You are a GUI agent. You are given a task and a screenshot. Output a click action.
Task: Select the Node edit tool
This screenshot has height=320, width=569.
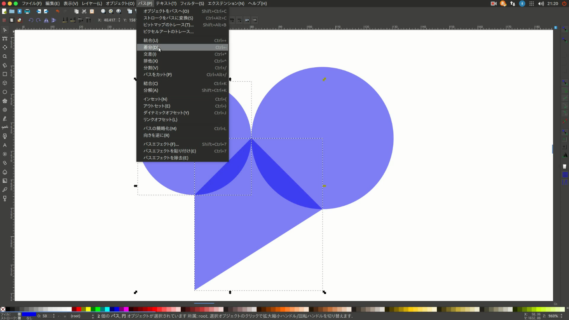coord(5,38)
